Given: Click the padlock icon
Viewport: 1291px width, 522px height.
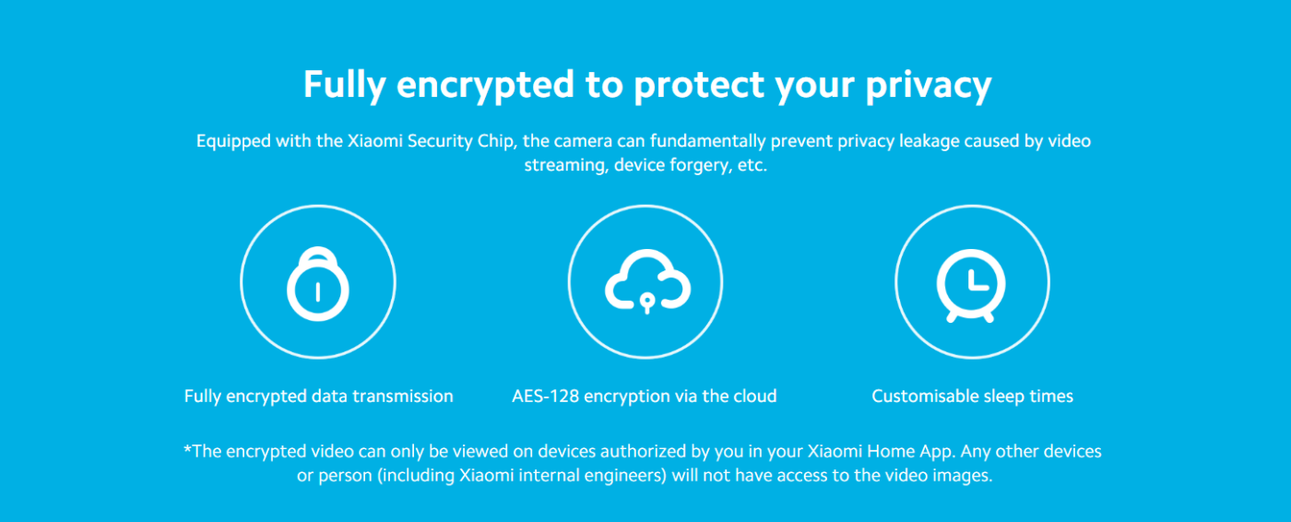Looking at the screenshot, I should point(317,283).
